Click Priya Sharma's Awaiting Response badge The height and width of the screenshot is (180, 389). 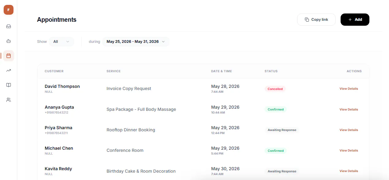[282, 130]
